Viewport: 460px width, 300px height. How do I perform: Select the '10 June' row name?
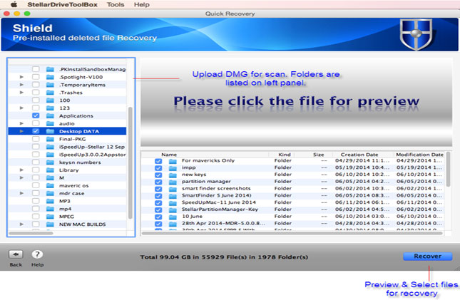192,217
